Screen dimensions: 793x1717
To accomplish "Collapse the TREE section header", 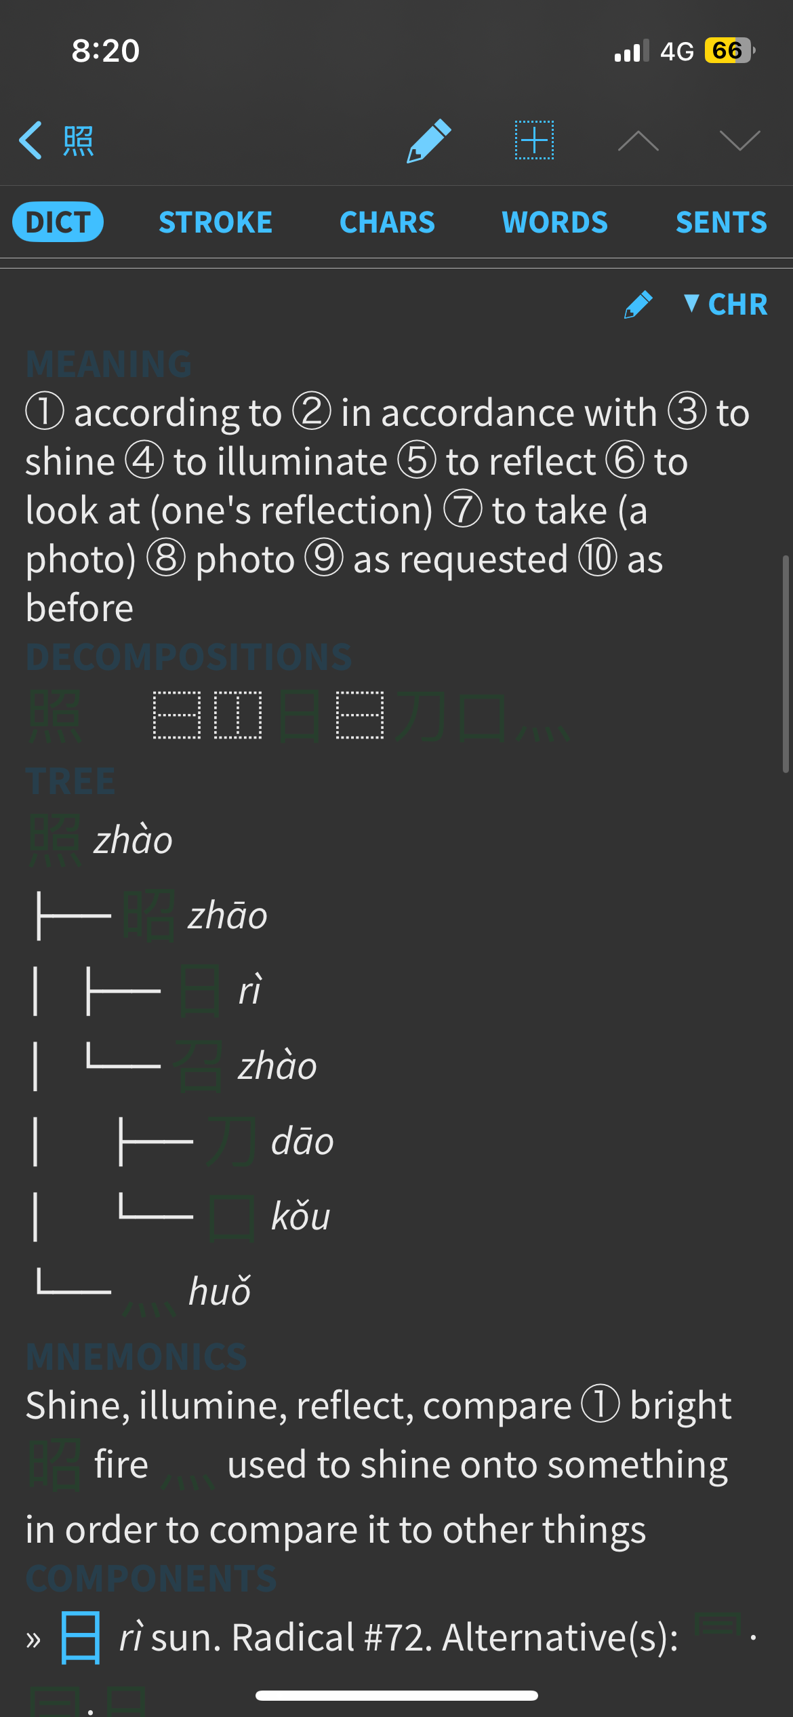I will tap(70, 781).
